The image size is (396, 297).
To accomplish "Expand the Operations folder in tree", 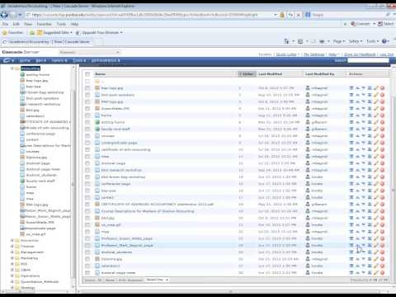I will 12,276.
